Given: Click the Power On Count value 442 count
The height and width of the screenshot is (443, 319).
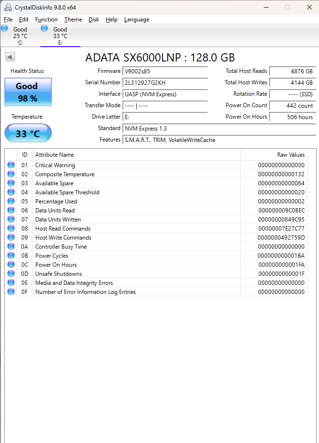Looking at the screenshot, I should [292, 105].
